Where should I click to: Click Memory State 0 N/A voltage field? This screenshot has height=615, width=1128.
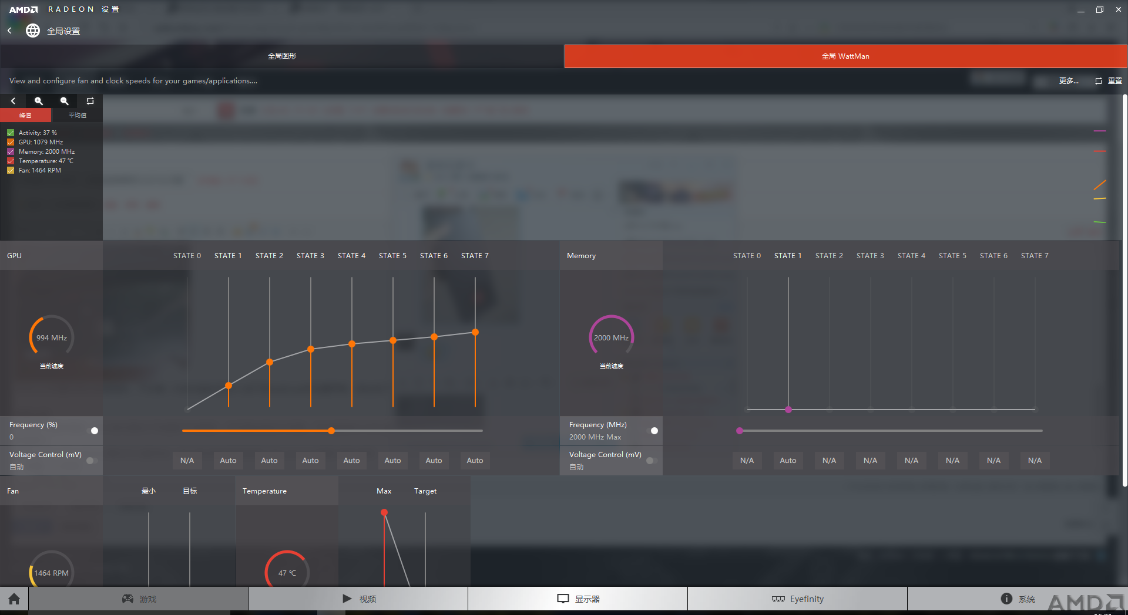coord(747,461)
